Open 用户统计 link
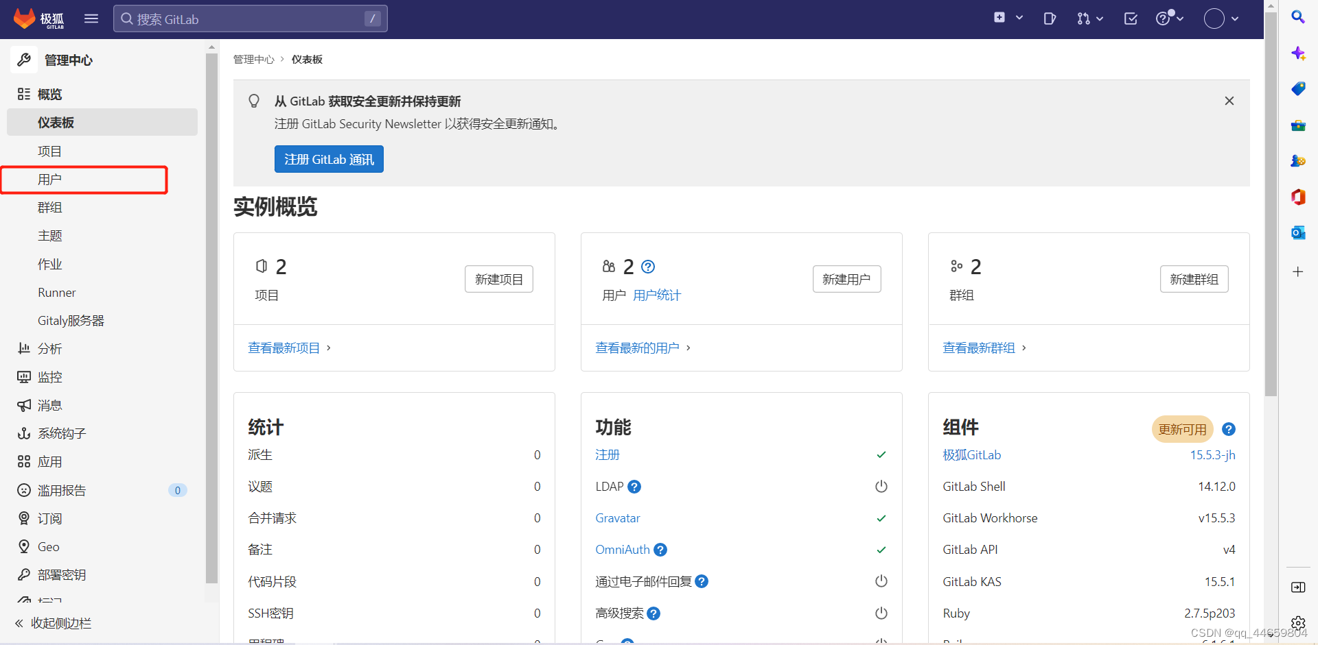 click(x=657, y=295)
